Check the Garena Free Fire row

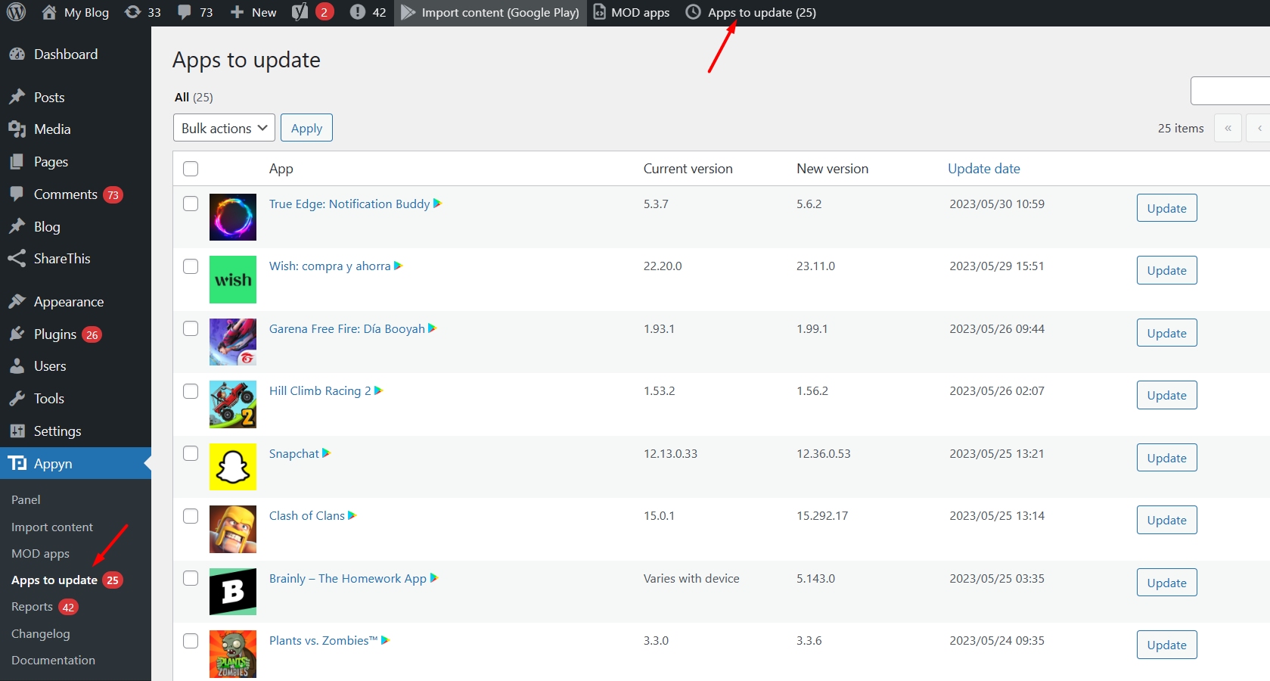(x=191, y=328)
